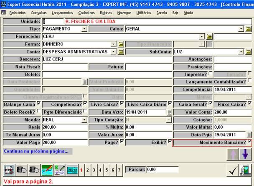Enable the Pgto Diferenciado checkbox
The image size is (254, 186).
click(85, 112)
